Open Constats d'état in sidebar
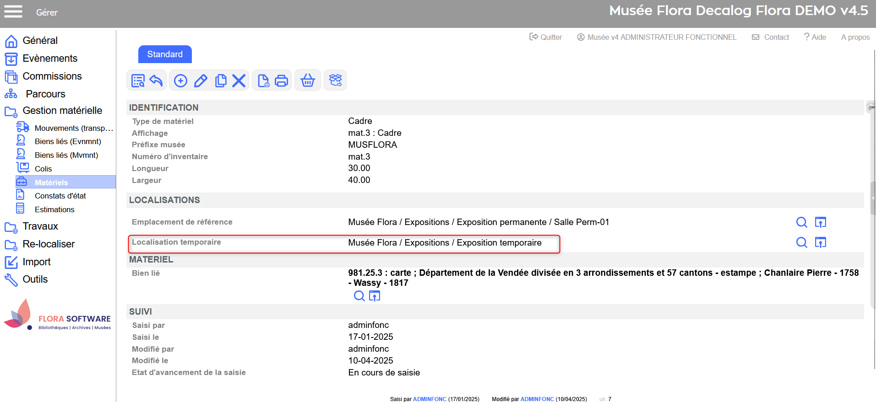 (x=60, y=196)
